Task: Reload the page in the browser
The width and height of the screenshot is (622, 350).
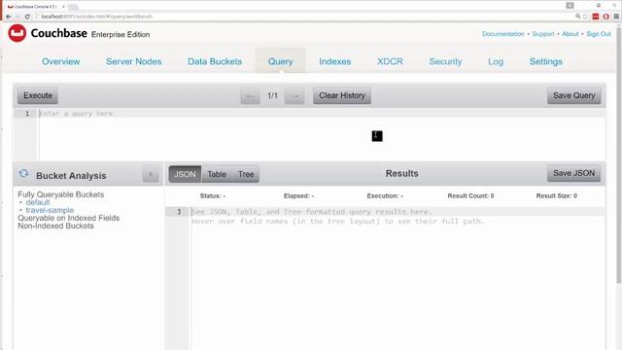Action: click(27, 17)
